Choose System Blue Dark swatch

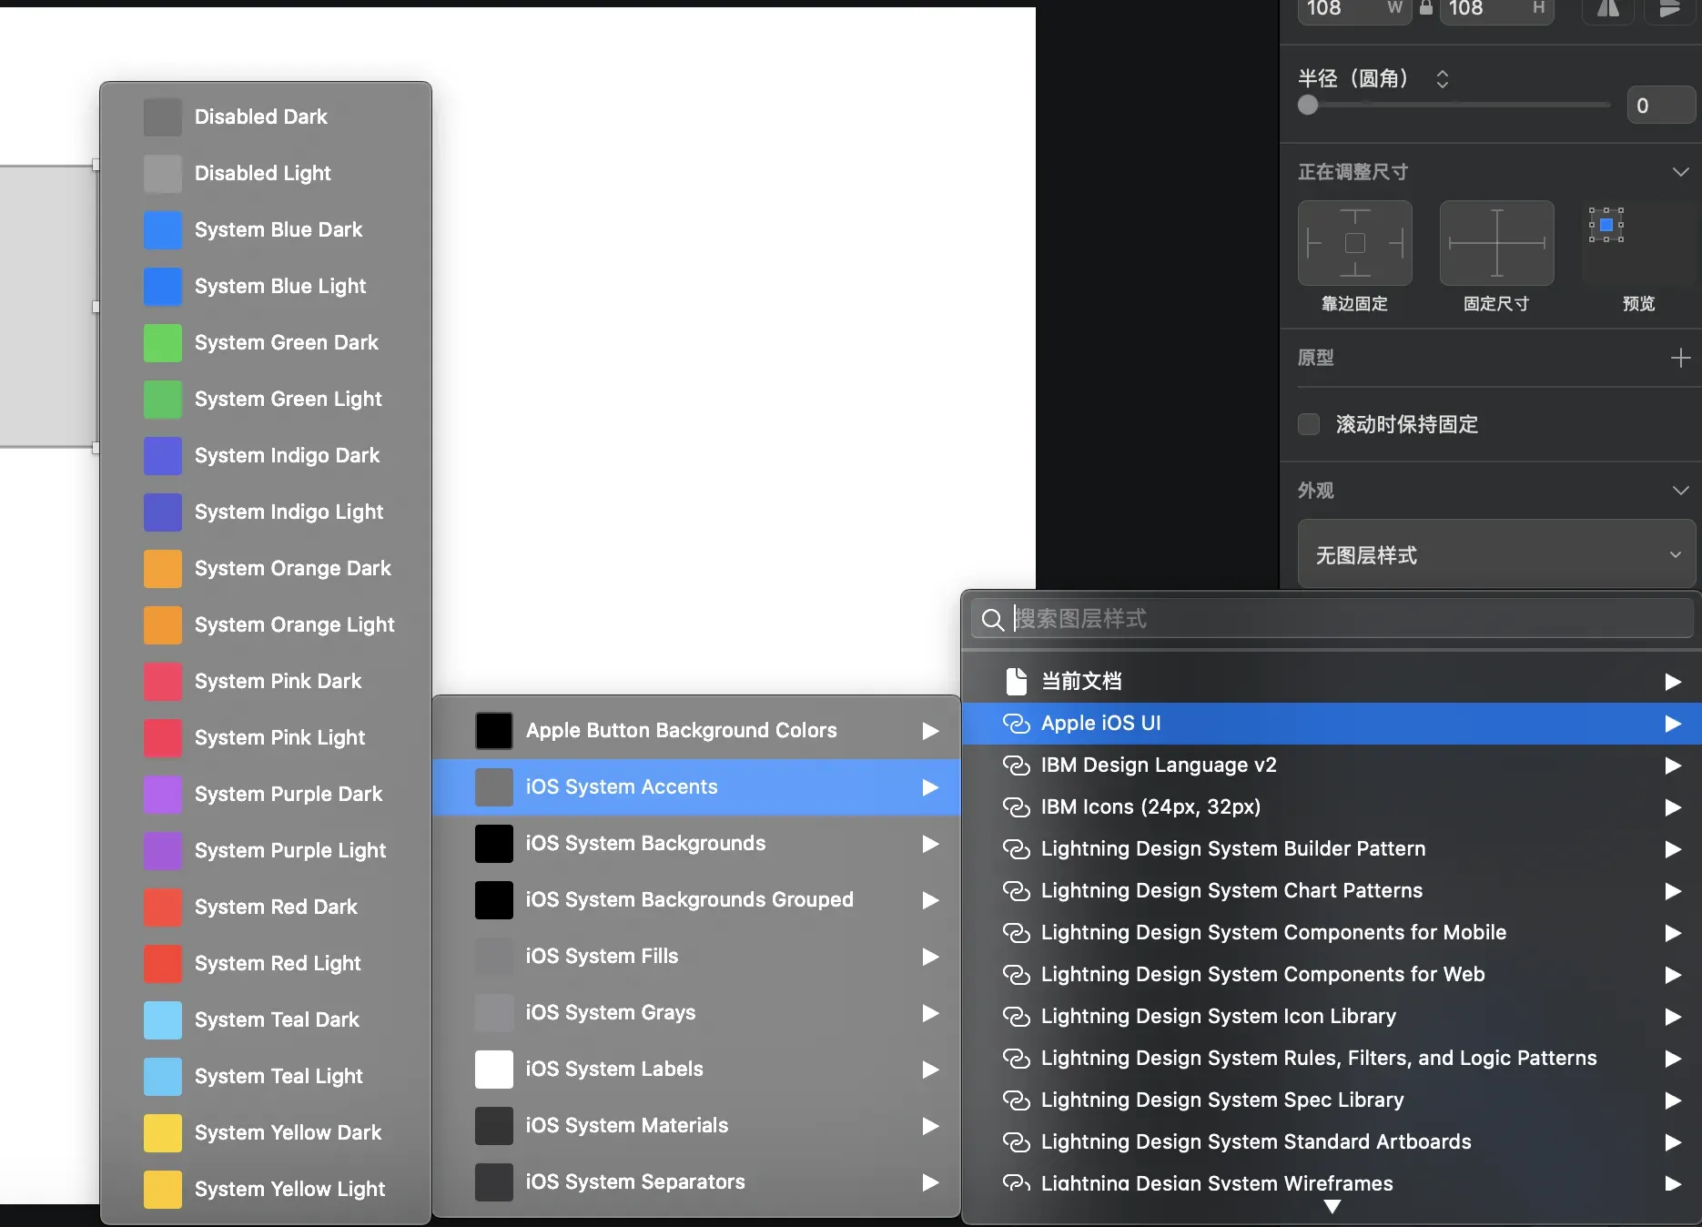pos(163,230)
